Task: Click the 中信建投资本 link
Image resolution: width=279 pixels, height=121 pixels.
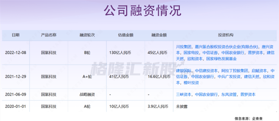Action: point(206,71)
